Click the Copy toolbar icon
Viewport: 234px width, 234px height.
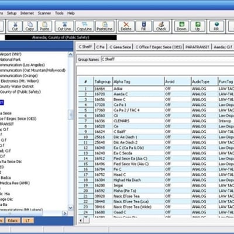click(30, 26)
